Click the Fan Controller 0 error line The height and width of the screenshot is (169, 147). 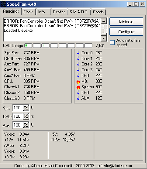(x=52, y=21)
